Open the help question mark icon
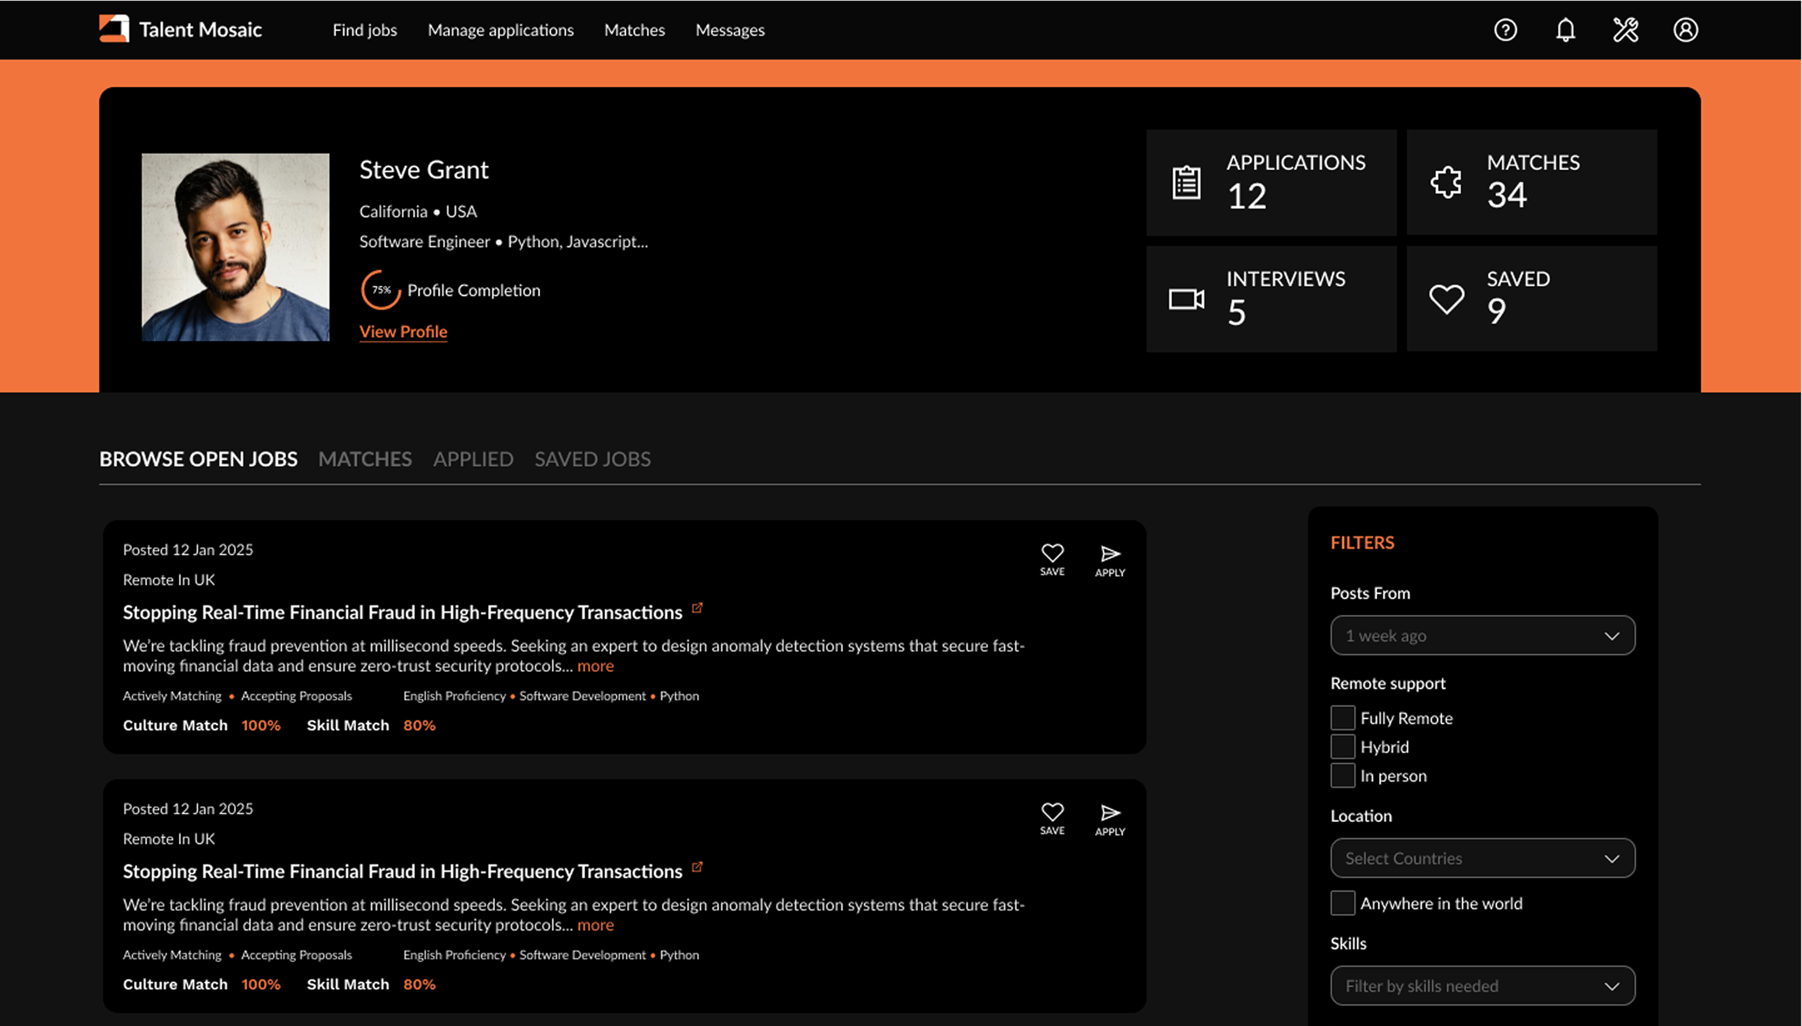The image size is (1802, 1026). pyautogui.click(x=1505, y=29)
